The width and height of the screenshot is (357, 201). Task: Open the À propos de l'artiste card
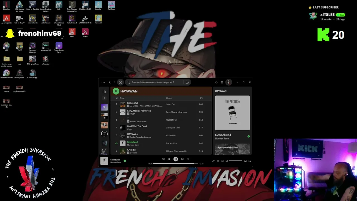click(232, 149)
